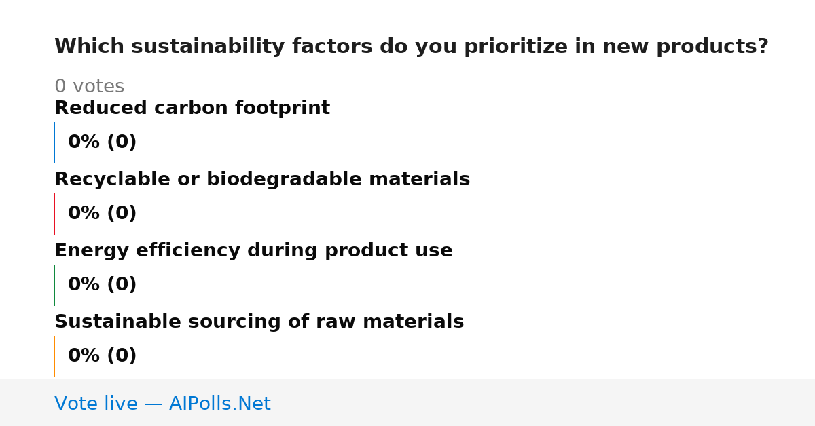This screenshot has height=426, width=815.
Task: Click the blue bar for Reduced carbon footprint
Action: (x=54, y=142)
